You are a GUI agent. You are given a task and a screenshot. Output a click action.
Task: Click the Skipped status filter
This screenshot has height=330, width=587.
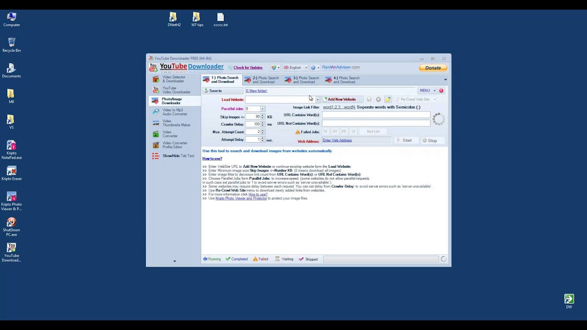[308, 259]
